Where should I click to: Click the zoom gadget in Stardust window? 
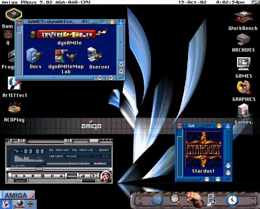(210, 126)
